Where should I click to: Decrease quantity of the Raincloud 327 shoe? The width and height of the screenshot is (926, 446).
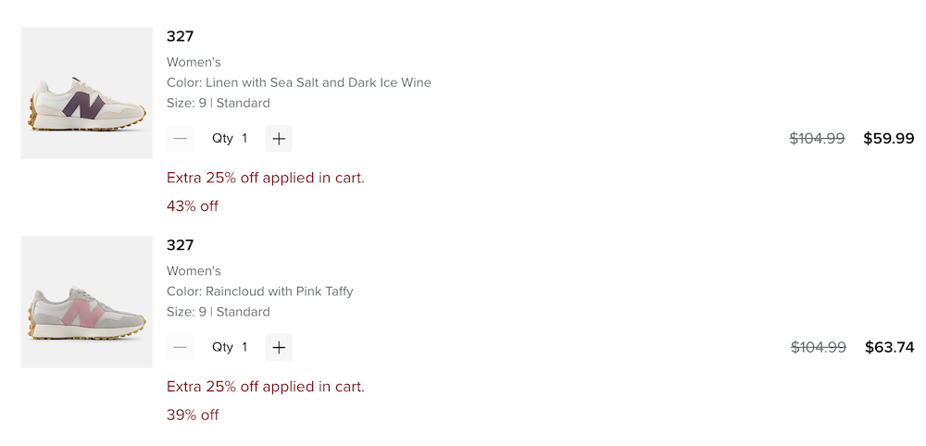pyautogui.click(x=181, y=348)
